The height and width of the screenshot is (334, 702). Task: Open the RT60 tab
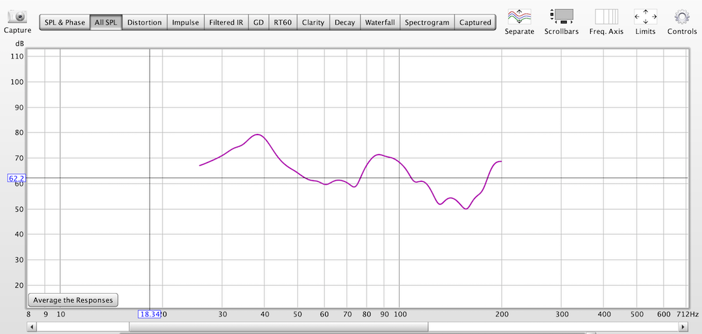click(283, 22)
